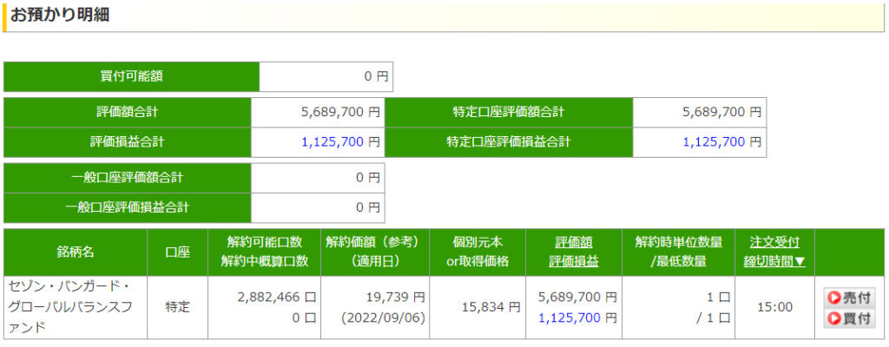Click the 売付 sell button
The height and width of the screenshot is (347, 889).
pos(849,298)
